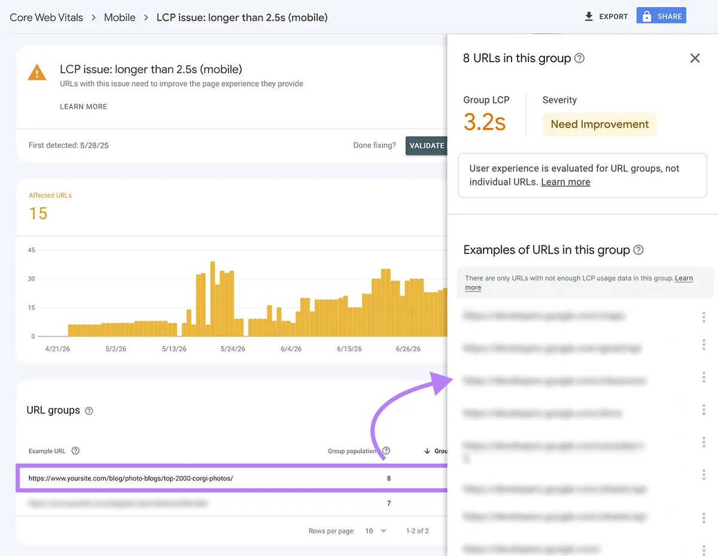Click the help icon beside URL groups
Image resolution: width=718 pixels, height=556 pixels.
point(89,411)
